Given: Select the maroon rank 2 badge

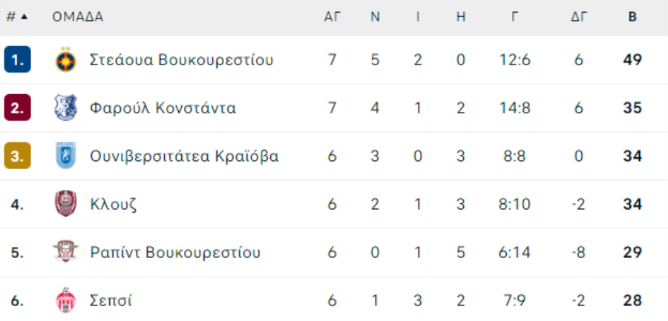Looking at the screenshot, I should pos(18,107).
